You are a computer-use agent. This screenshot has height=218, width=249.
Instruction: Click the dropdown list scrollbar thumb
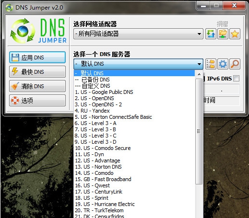(199, 131)
